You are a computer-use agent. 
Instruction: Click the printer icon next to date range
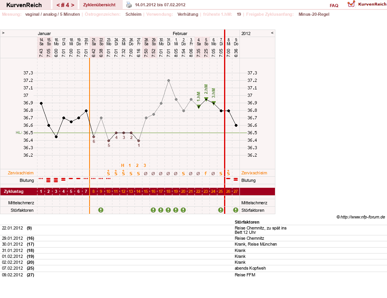(129, 5)
